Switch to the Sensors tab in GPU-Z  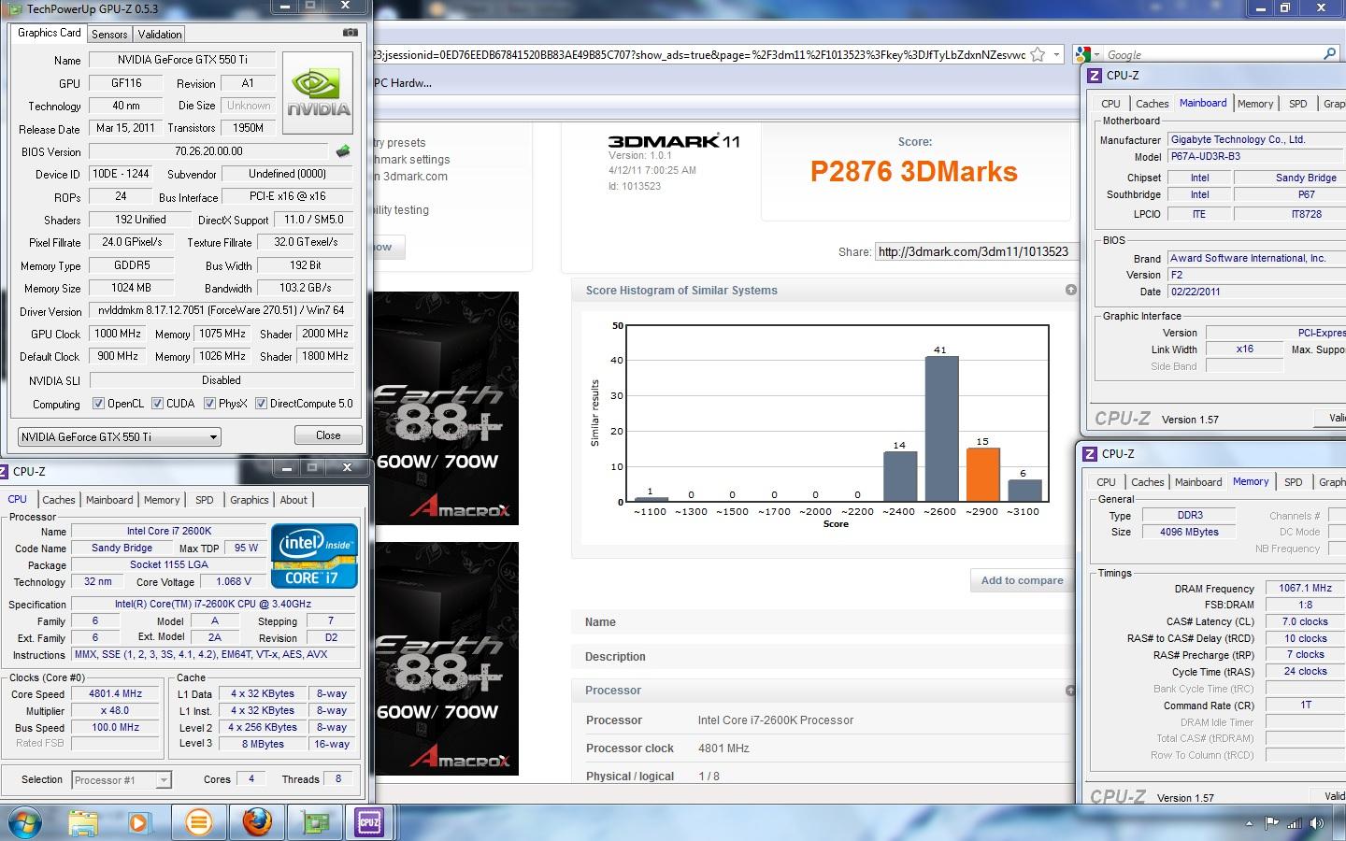click(109, 35)
